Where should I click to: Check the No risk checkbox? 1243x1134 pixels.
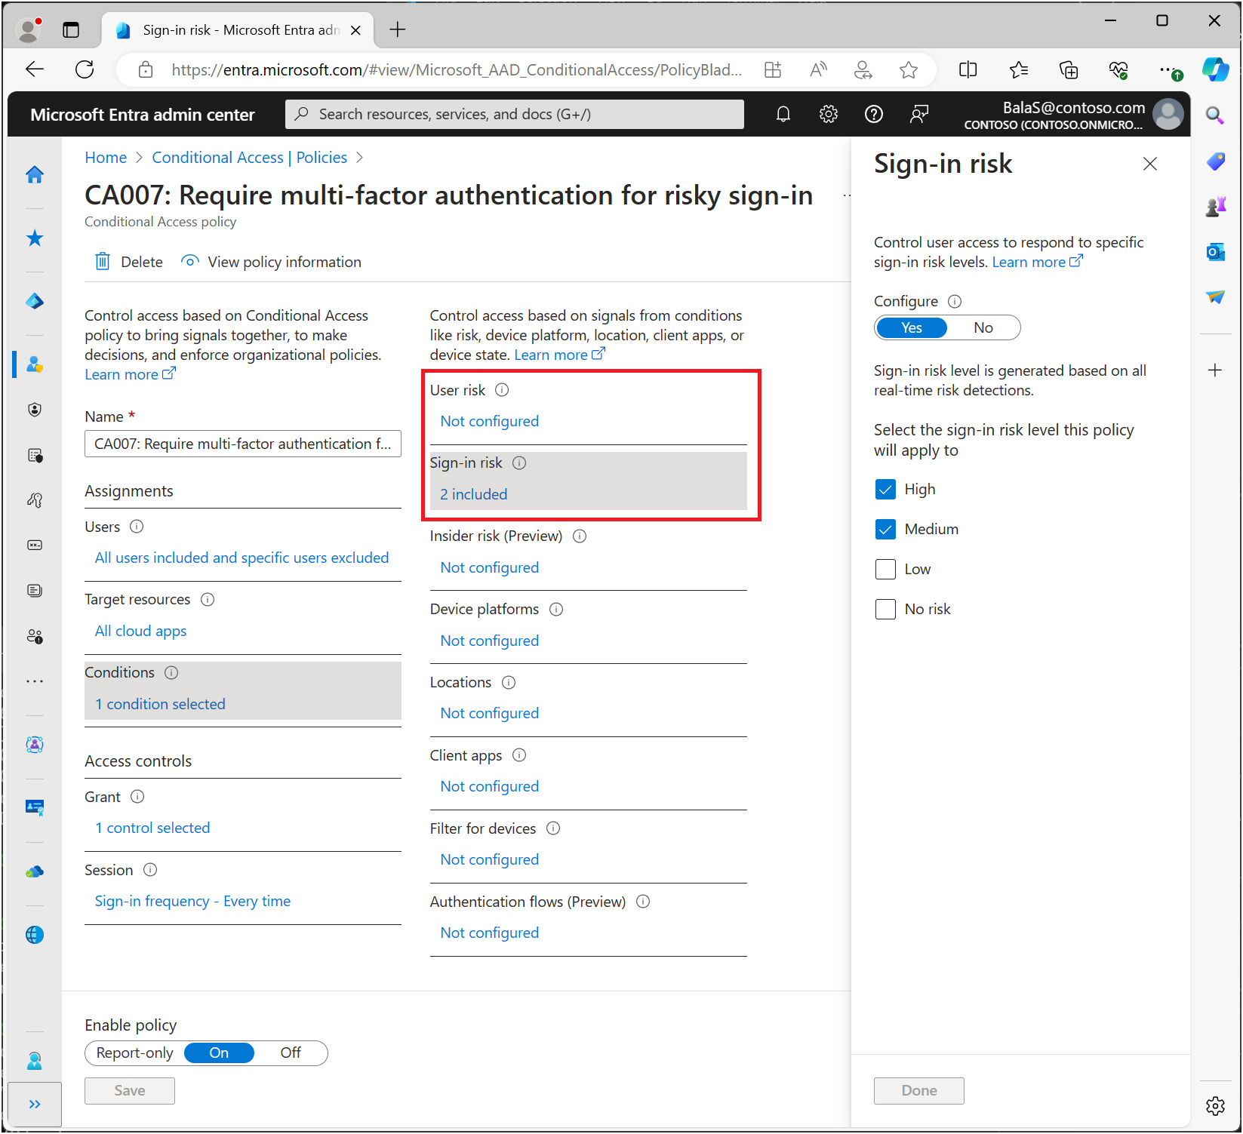pos(885,610)
